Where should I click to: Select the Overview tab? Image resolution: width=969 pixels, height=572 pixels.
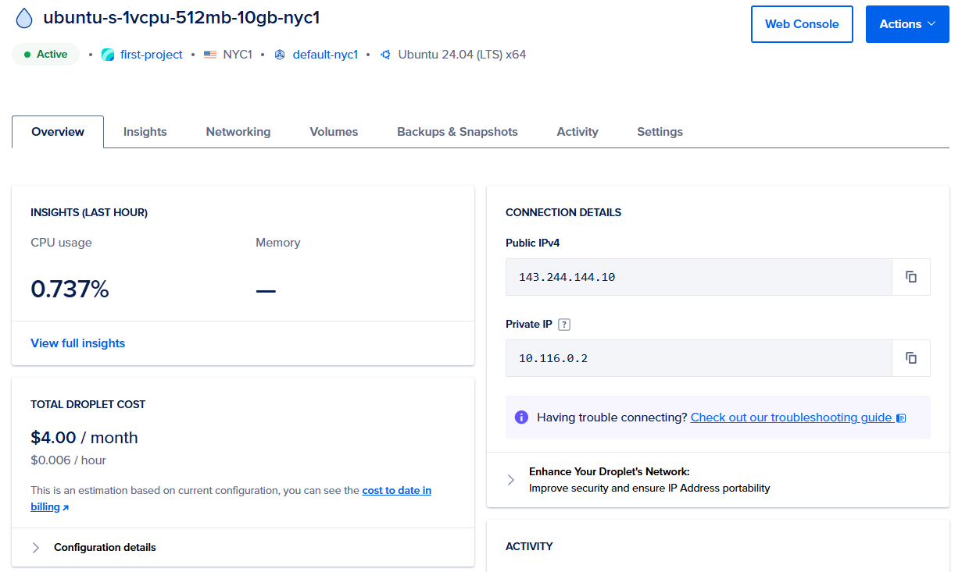[x=58, y=132]
